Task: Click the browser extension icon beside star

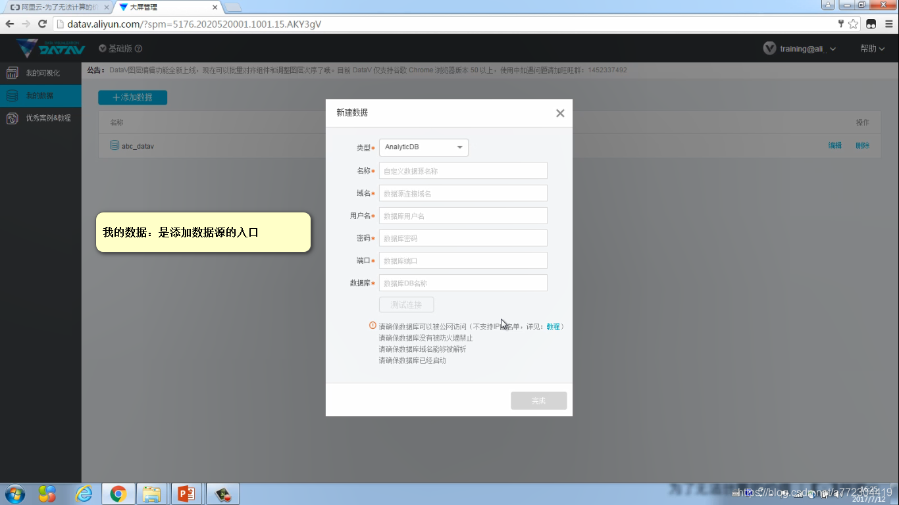Action: coord(871,24)
